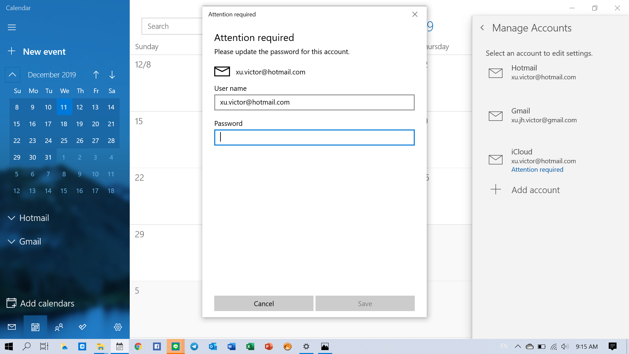The image size is (629, 354).
Task: Show hidden system tray icons
Action: pos(518,346)
